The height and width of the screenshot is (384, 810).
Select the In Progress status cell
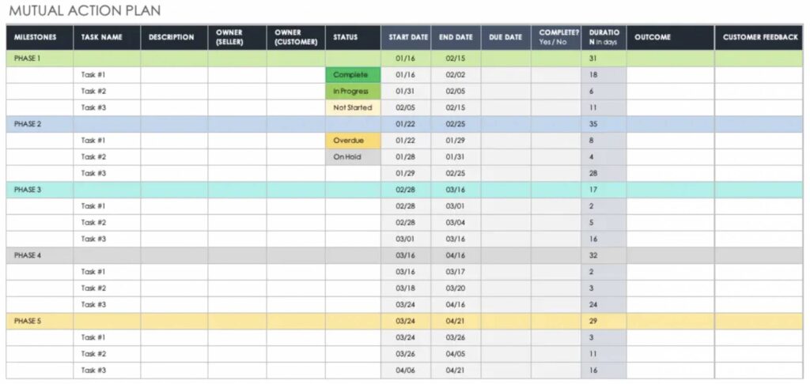pos(353,91)
